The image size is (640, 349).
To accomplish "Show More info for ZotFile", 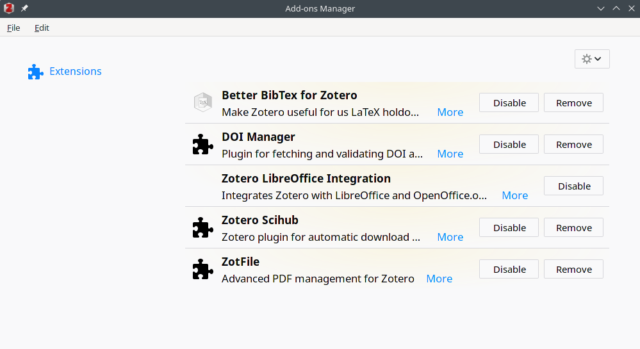I will pos(439,279).
